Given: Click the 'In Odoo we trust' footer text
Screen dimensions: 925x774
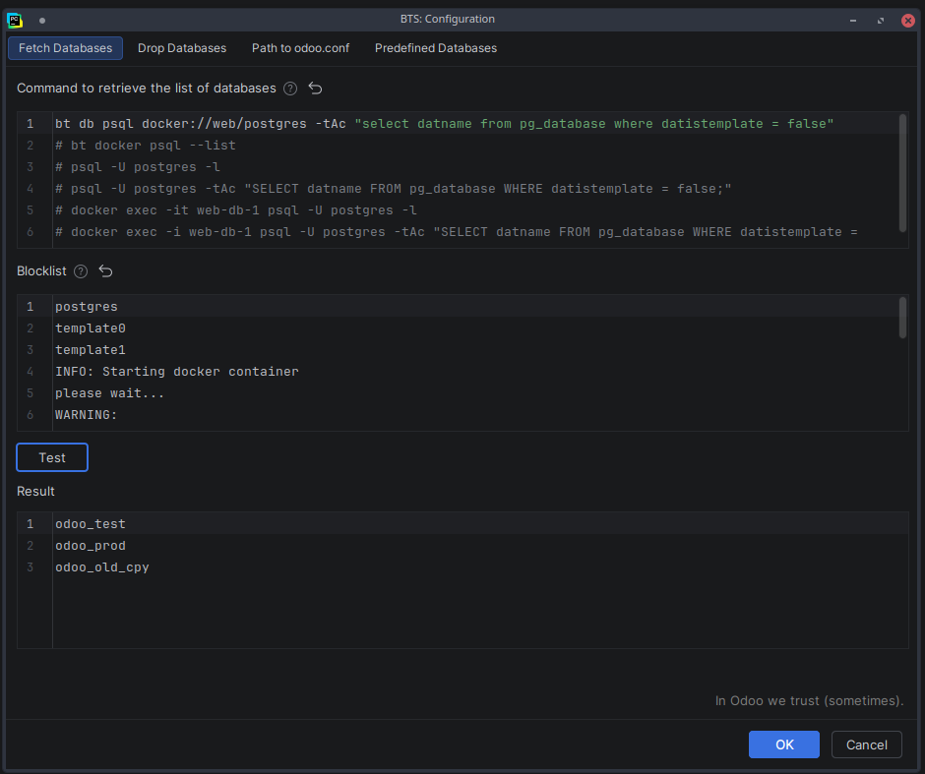Looking at the screenshot, I should [809, 701].
